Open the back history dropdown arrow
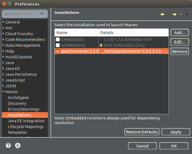Image resolution: width=192 pixels, height=154 pixels. (169, 14)
